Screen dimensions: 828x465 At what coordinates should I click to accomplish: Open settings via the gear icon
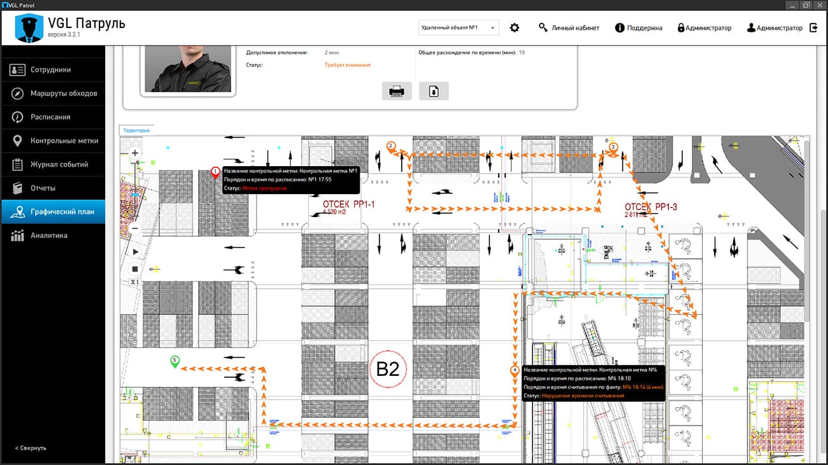(x=515, y=28)
